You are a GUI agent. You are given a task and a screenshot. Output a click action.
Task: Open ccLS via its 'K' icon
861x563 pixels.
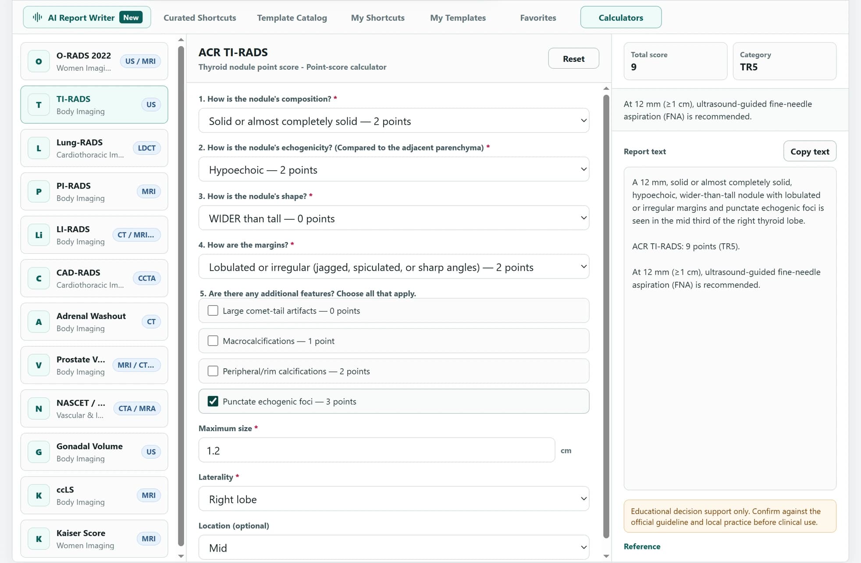tap(39, 495)
